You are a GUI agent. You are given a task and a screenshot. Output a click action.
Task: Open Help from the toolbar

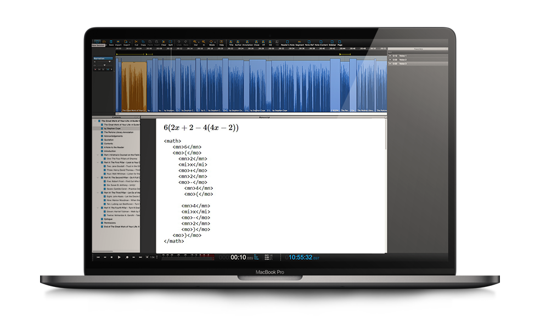221,41
